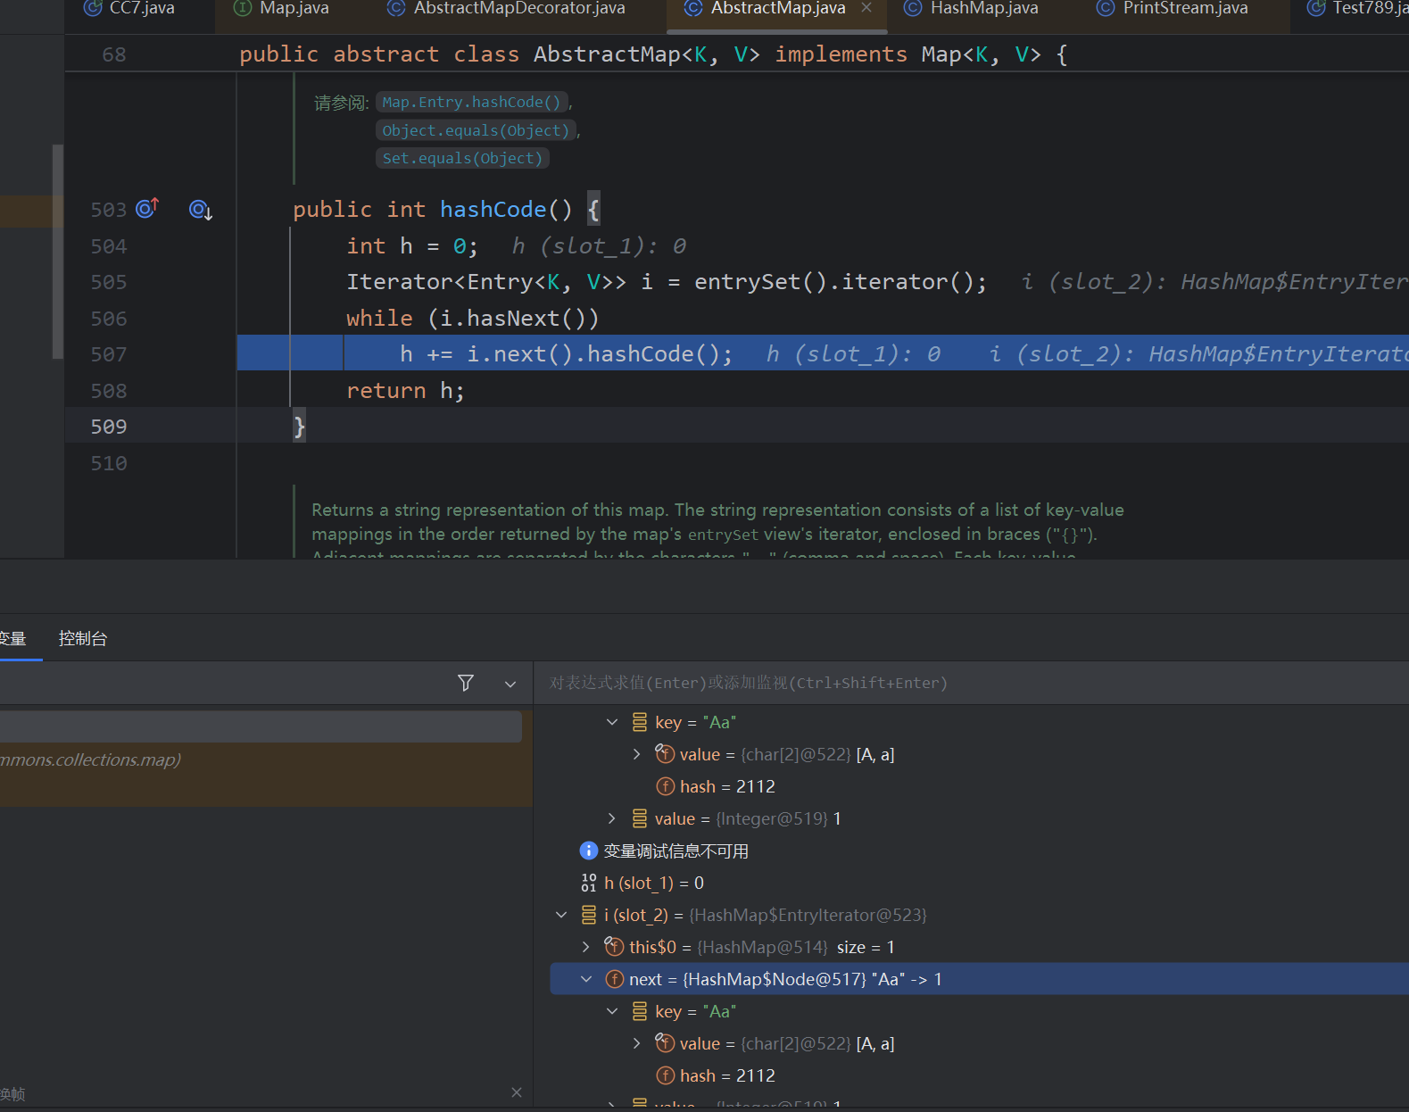Click the editor's vertical scrollbar thumb on the left
The width and height of the screenshot is (1409, 1112).
[x=58, y=251]
